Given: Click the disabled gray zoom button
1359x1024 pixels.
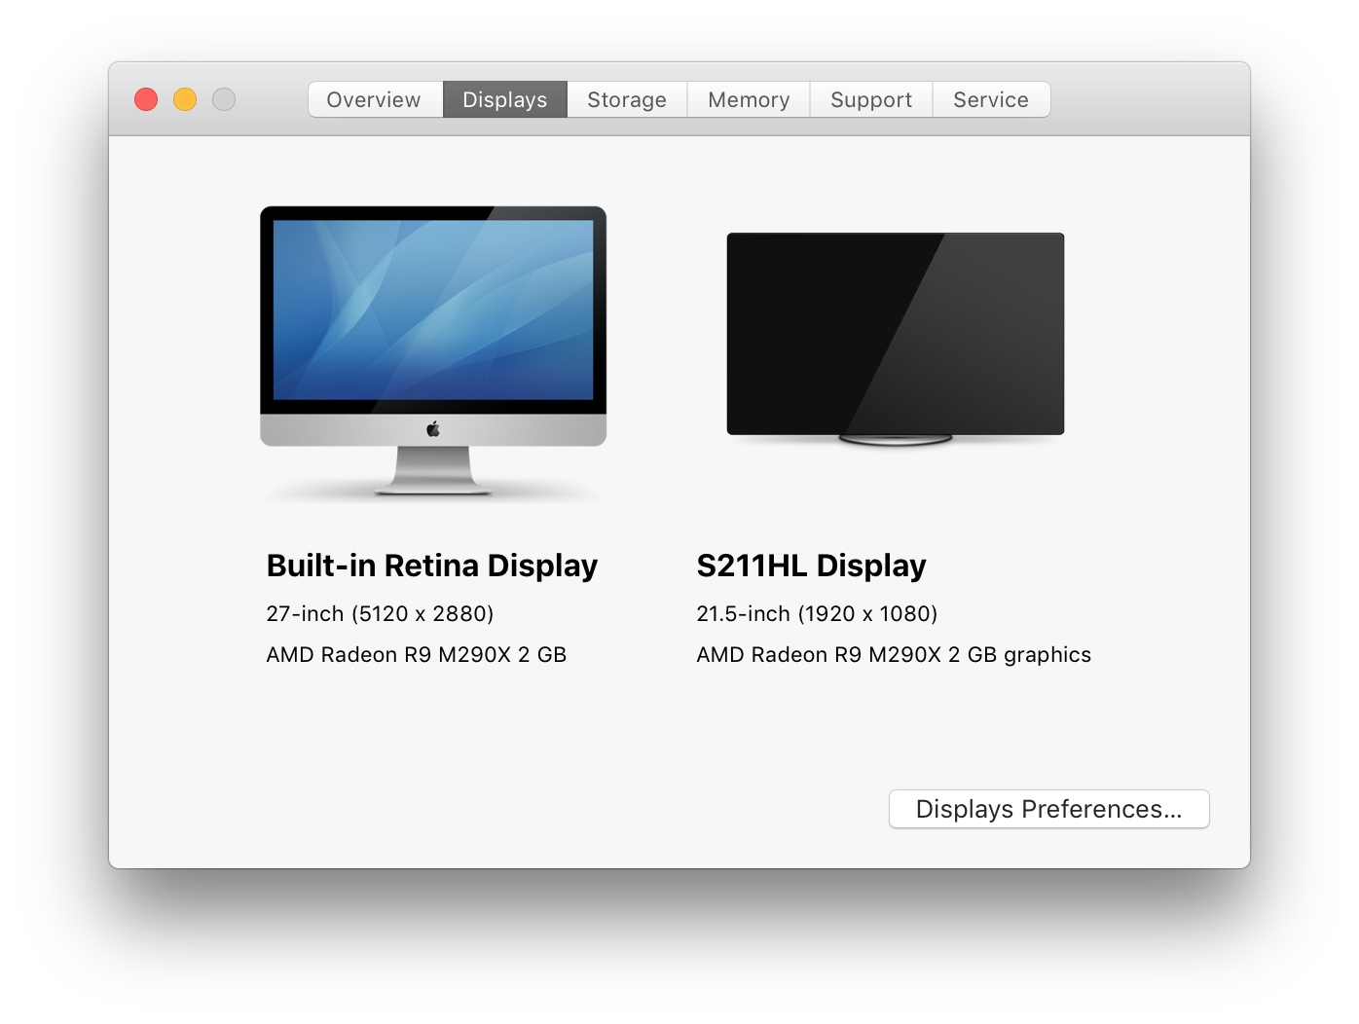Looking at the screenshot, I should (x=224, y=99).
